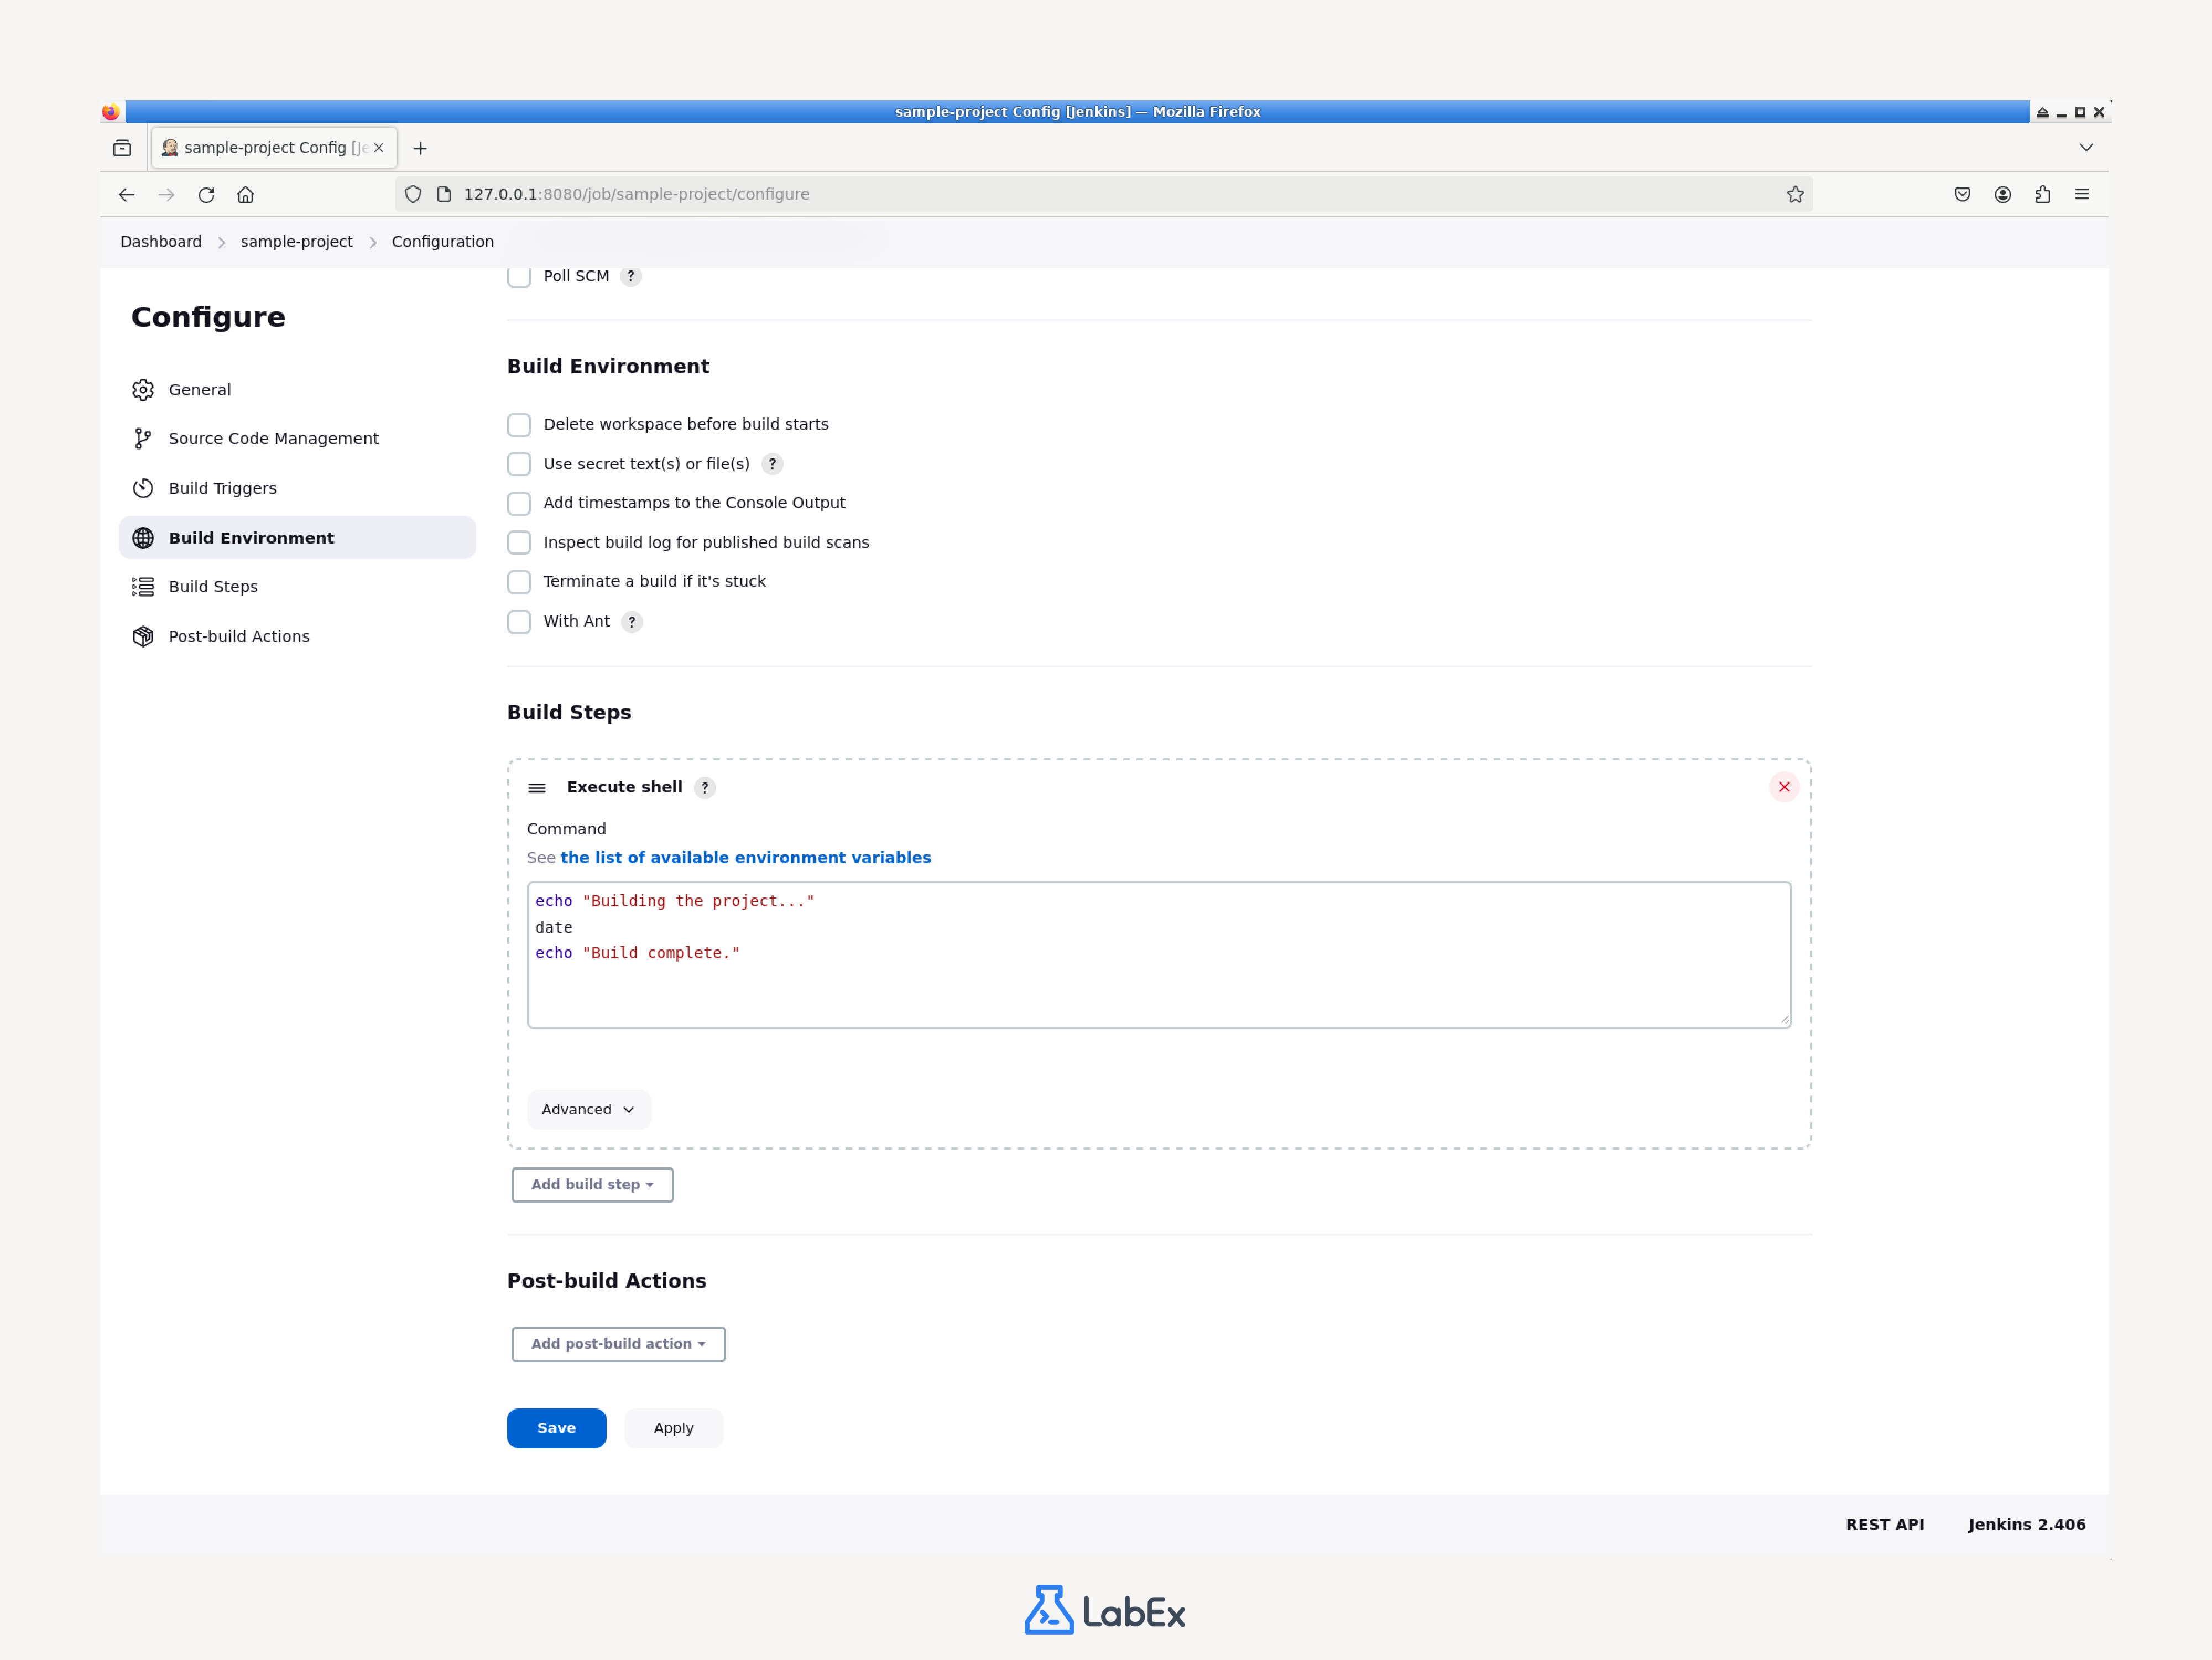Delete the Execute shell step with red X

[1784, 787]
